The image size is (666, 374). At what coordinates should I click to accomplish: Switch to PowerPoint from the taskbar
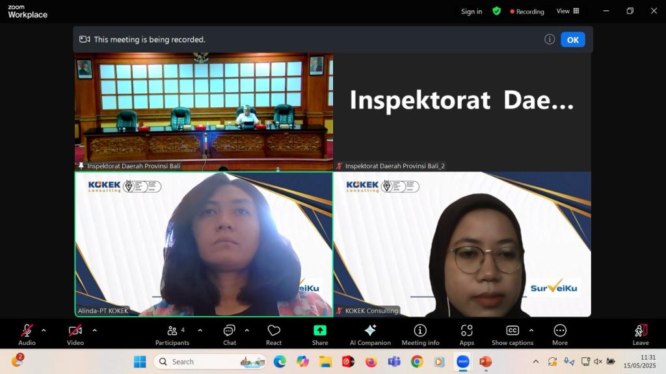click(485, 362)
